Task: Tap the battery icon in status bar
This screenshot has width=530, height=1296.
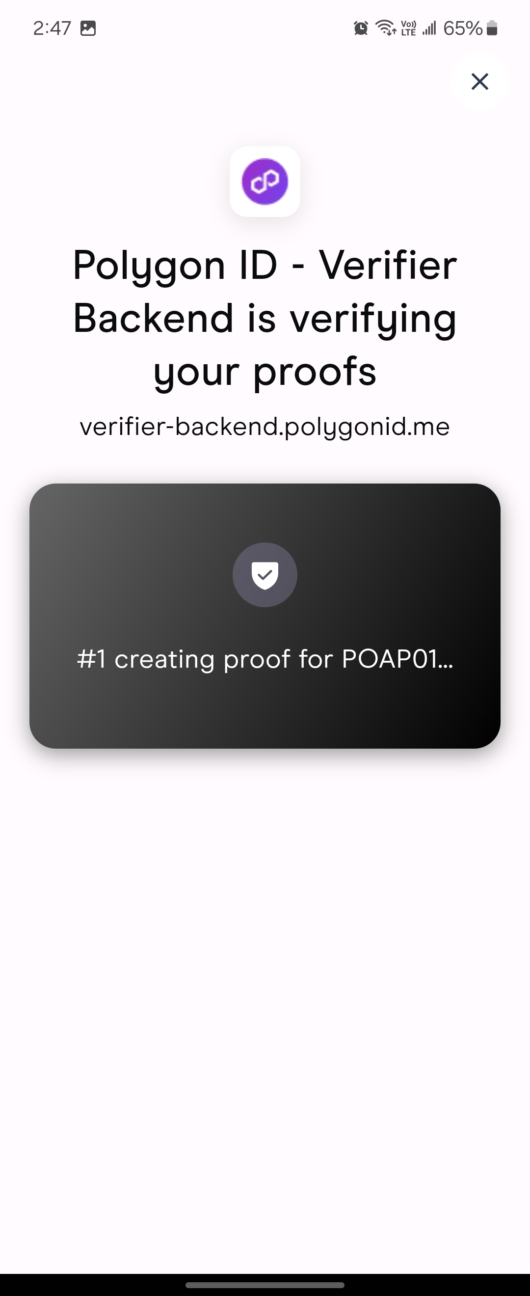Action: [492, 27]
